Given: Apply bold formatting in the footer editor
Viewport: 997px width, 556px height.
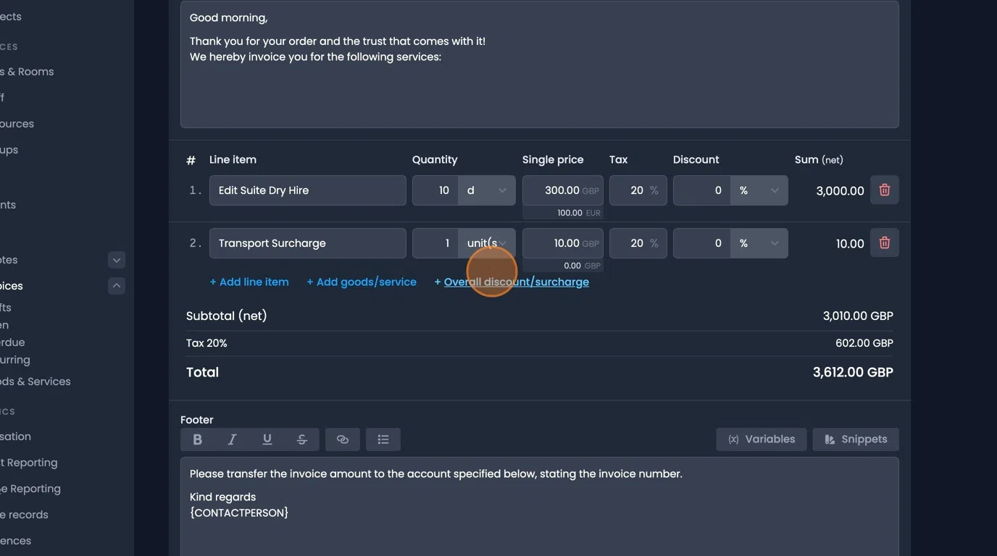Looking at the screenshot, I should click(x=197, y=439).
